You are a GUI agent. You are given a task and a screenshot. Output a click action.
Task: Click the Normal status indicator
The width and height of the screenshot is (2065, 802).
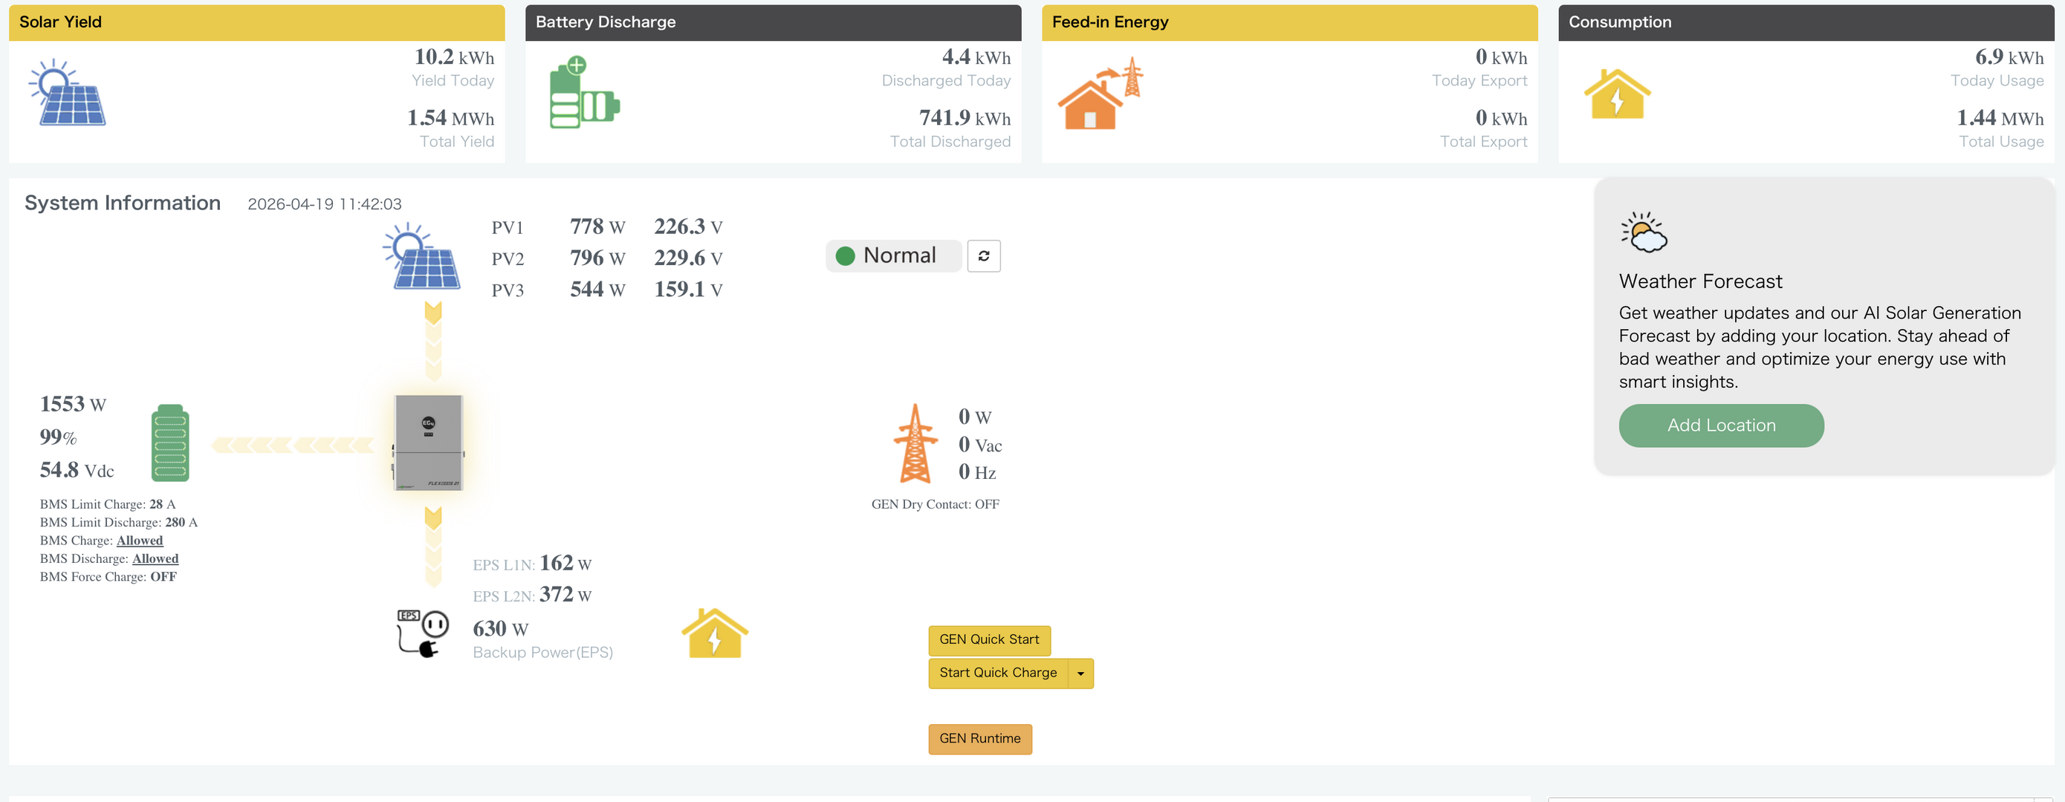(x=892, y=256)
